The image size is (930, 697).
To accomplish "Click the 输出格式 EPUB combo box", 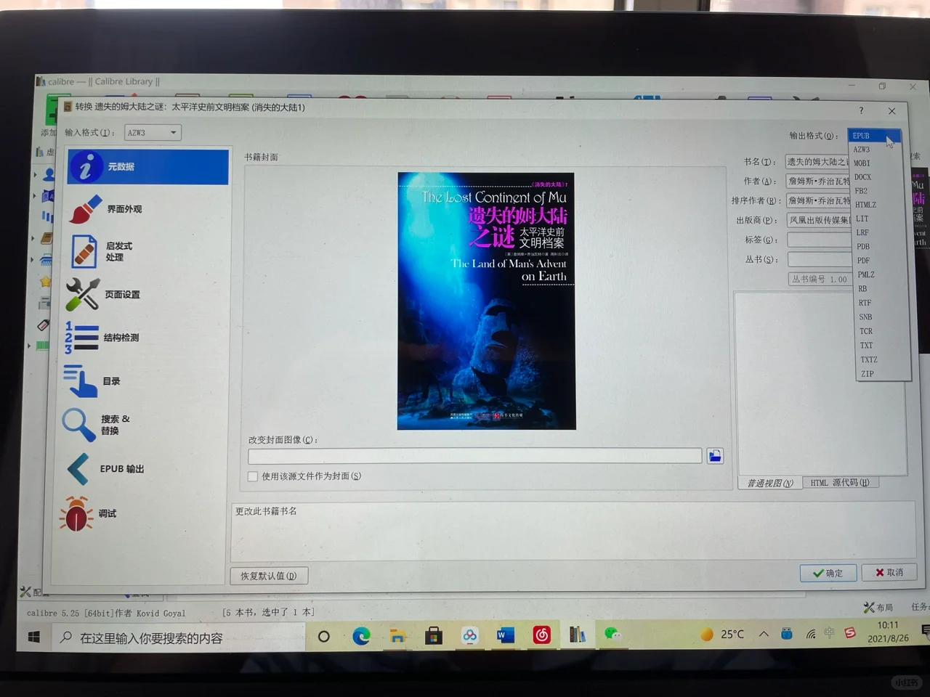I will pyautogui.click(x=875, y=136).
